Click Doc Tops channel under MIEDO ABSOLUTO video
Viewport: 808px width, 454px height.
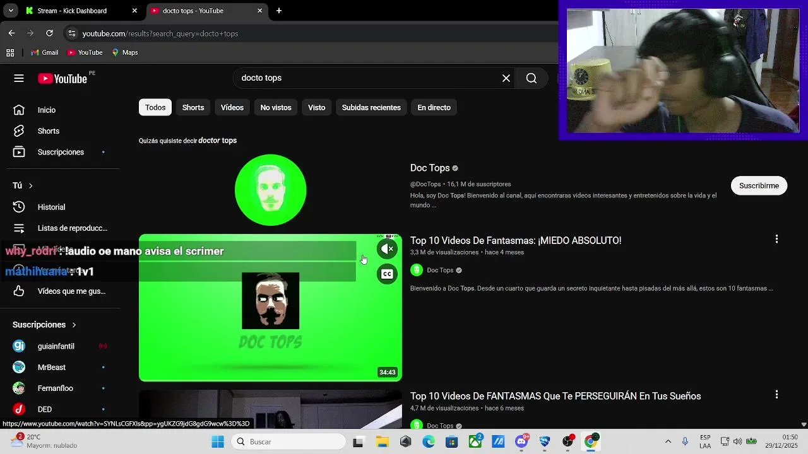[440, 271]
